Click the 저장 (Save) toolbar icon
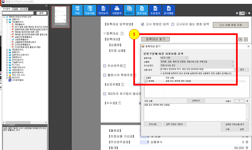Screen dimensions: 252x150 (x=77, y=10)
